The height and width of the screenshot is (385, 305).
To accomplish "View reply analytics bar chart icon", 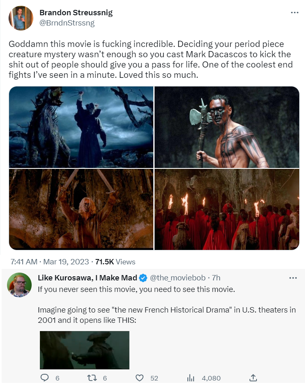I will tap(191, 378).
